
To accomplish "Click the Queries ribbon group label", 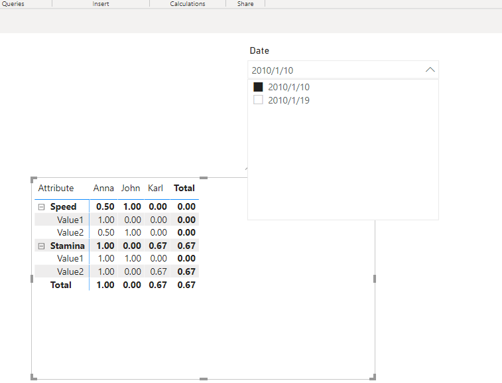I will click(x=13, y=3).
